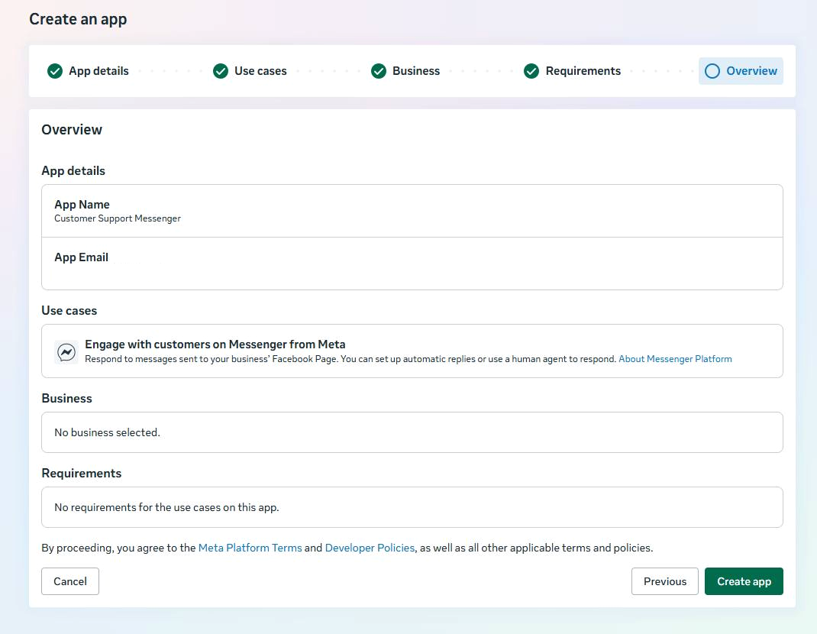Click the Cancel button
The height and width of the screenshot is (634, 817).
(70, 581)
